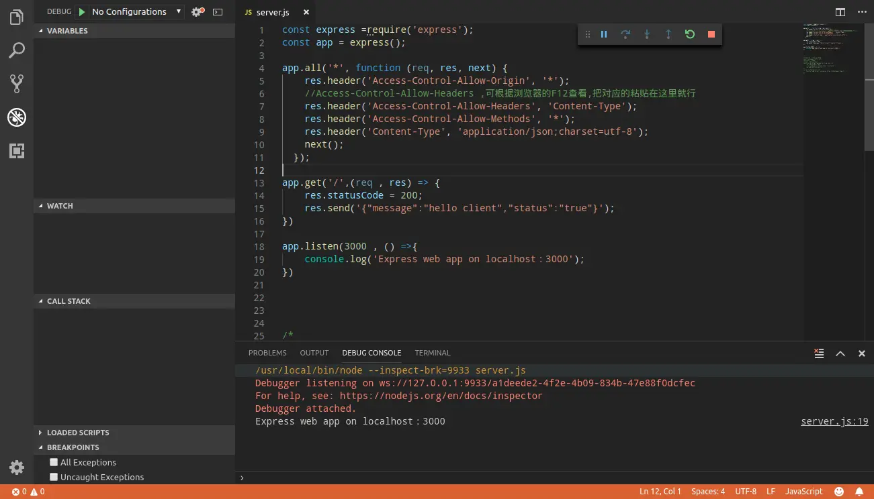This screenshot has height=499, width=874.
Task: Switch to the Terminal panel tab
Action: pos(433,353)
